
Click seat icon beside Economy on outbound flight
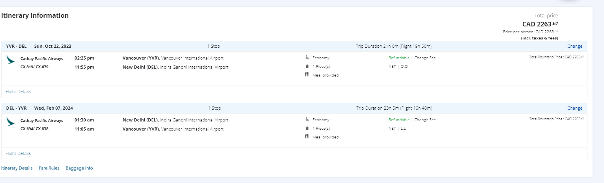click(307, 58)
